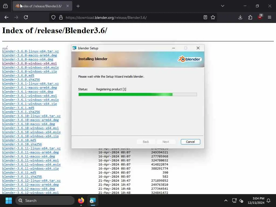The height and width of the screenshot is (207, 276).
Task: Open the blender-3.6.11.sha256 file link
Action: pyautogui.click(x=22, y=177)
